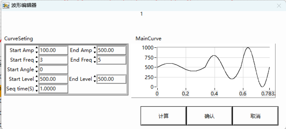The image size is (286, 129).
Task: Click the LabVIEW window icon in title bar
Action: pos(6,5)
